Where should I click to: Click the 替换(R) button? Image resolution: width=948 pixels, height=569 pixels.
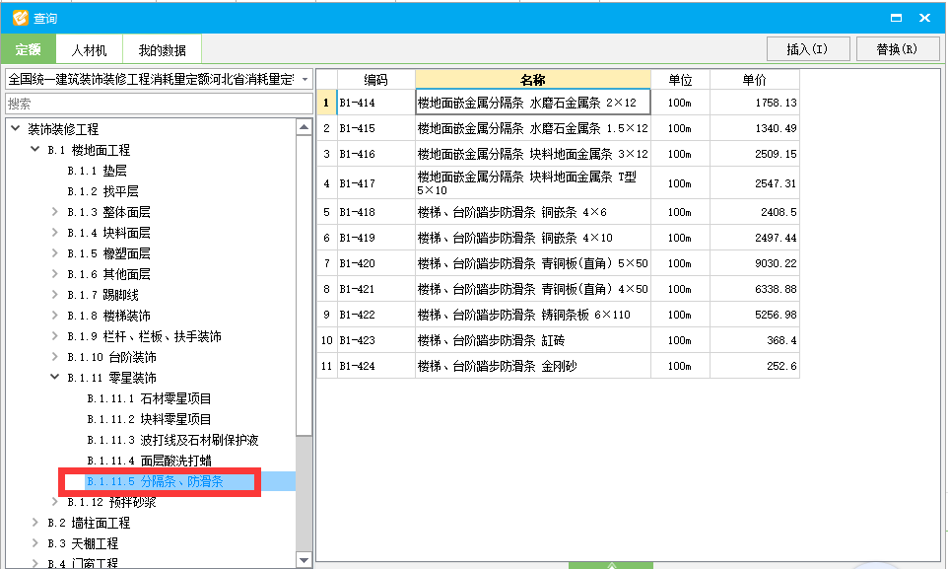pos(897,49)
